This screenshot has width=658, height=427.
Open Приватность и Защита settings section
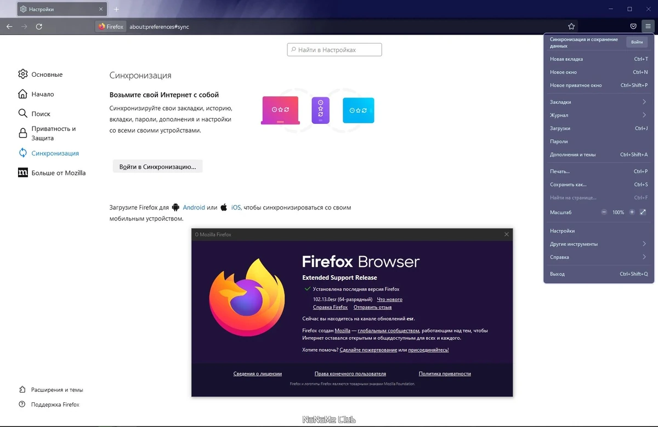(47, 133)
